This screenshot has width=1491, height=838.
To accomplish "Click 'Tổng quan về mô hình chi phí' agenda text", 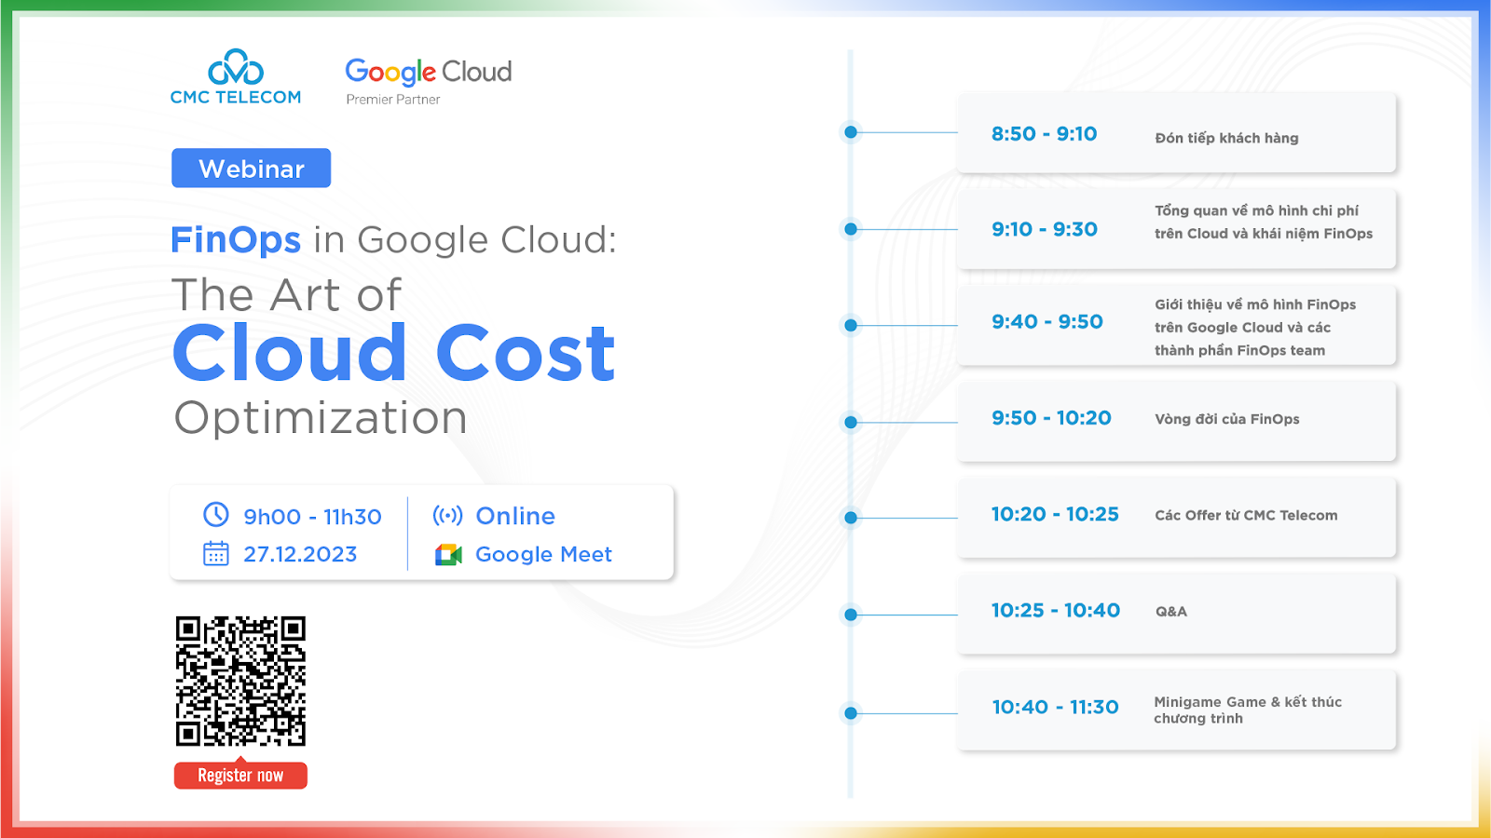I will (x=1257, y=210).
